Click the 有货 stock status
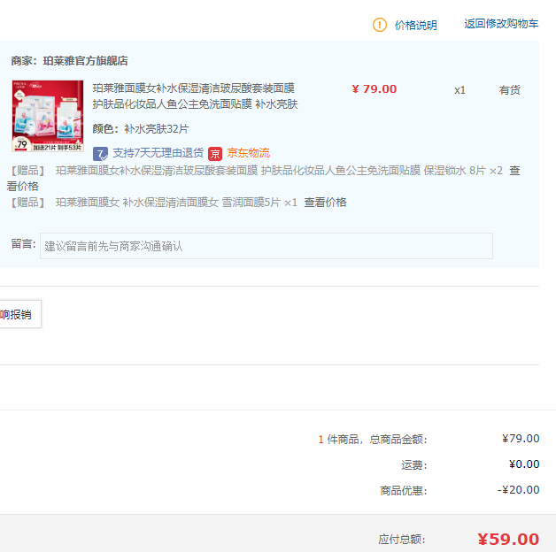556x552 pixels. coord(509,90)
